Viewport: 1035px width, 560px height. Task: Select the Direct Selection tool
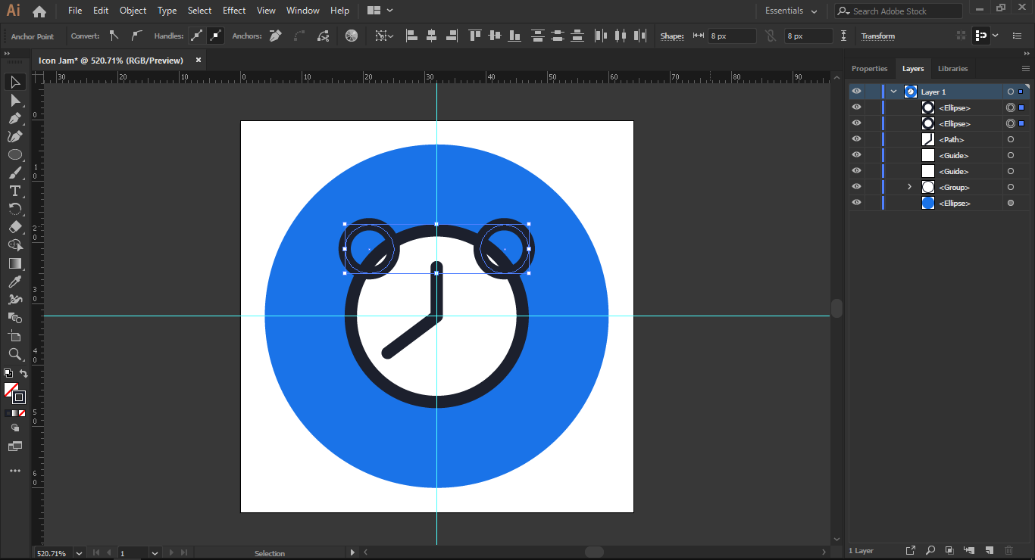(x=15, y=100)
